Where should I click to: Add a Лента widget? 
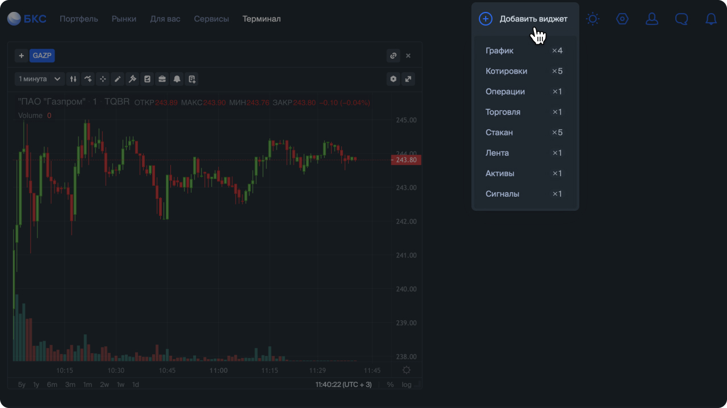(525, 152)
